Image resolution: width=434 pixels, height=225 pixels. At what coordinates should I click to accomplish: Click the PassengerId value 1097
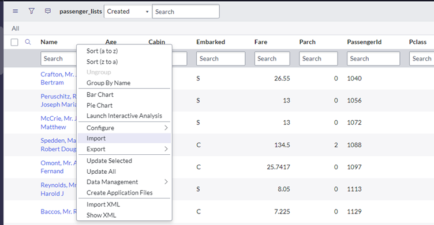click(x=354, y=167)
